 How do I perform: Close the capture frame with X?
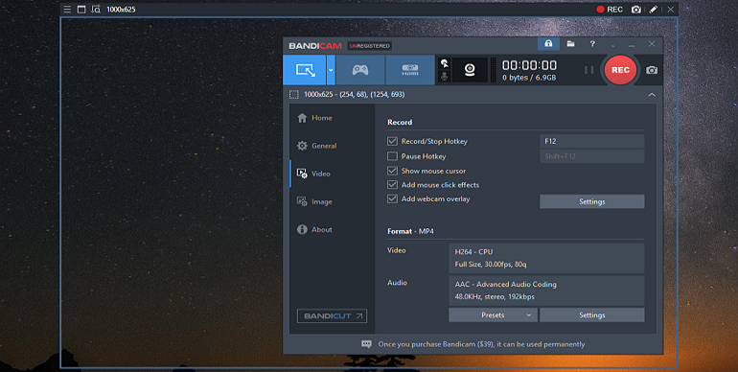[671, 10]
